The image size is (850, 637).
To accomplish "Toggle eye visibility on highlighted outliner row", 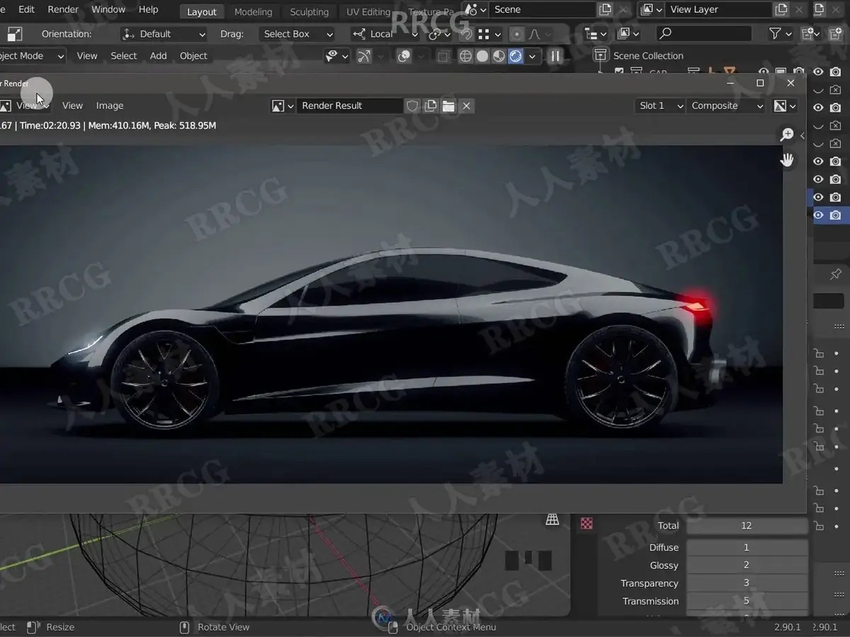I will (818, 214).
